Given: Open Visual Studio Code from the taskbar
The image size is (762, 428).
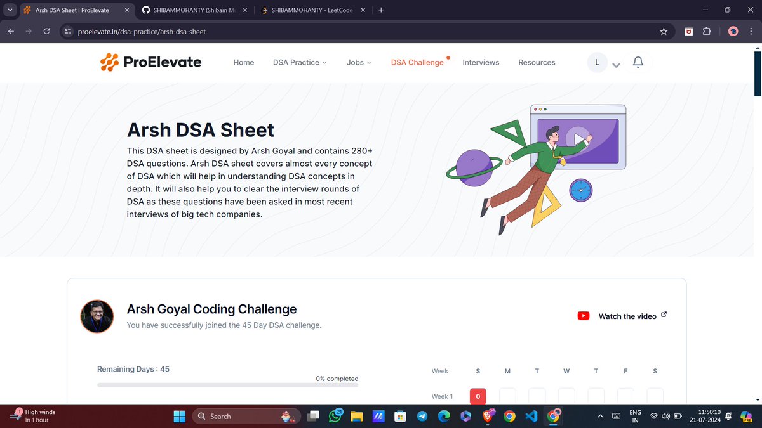Looking at the screenshot, I should click(x=531, y=416).
